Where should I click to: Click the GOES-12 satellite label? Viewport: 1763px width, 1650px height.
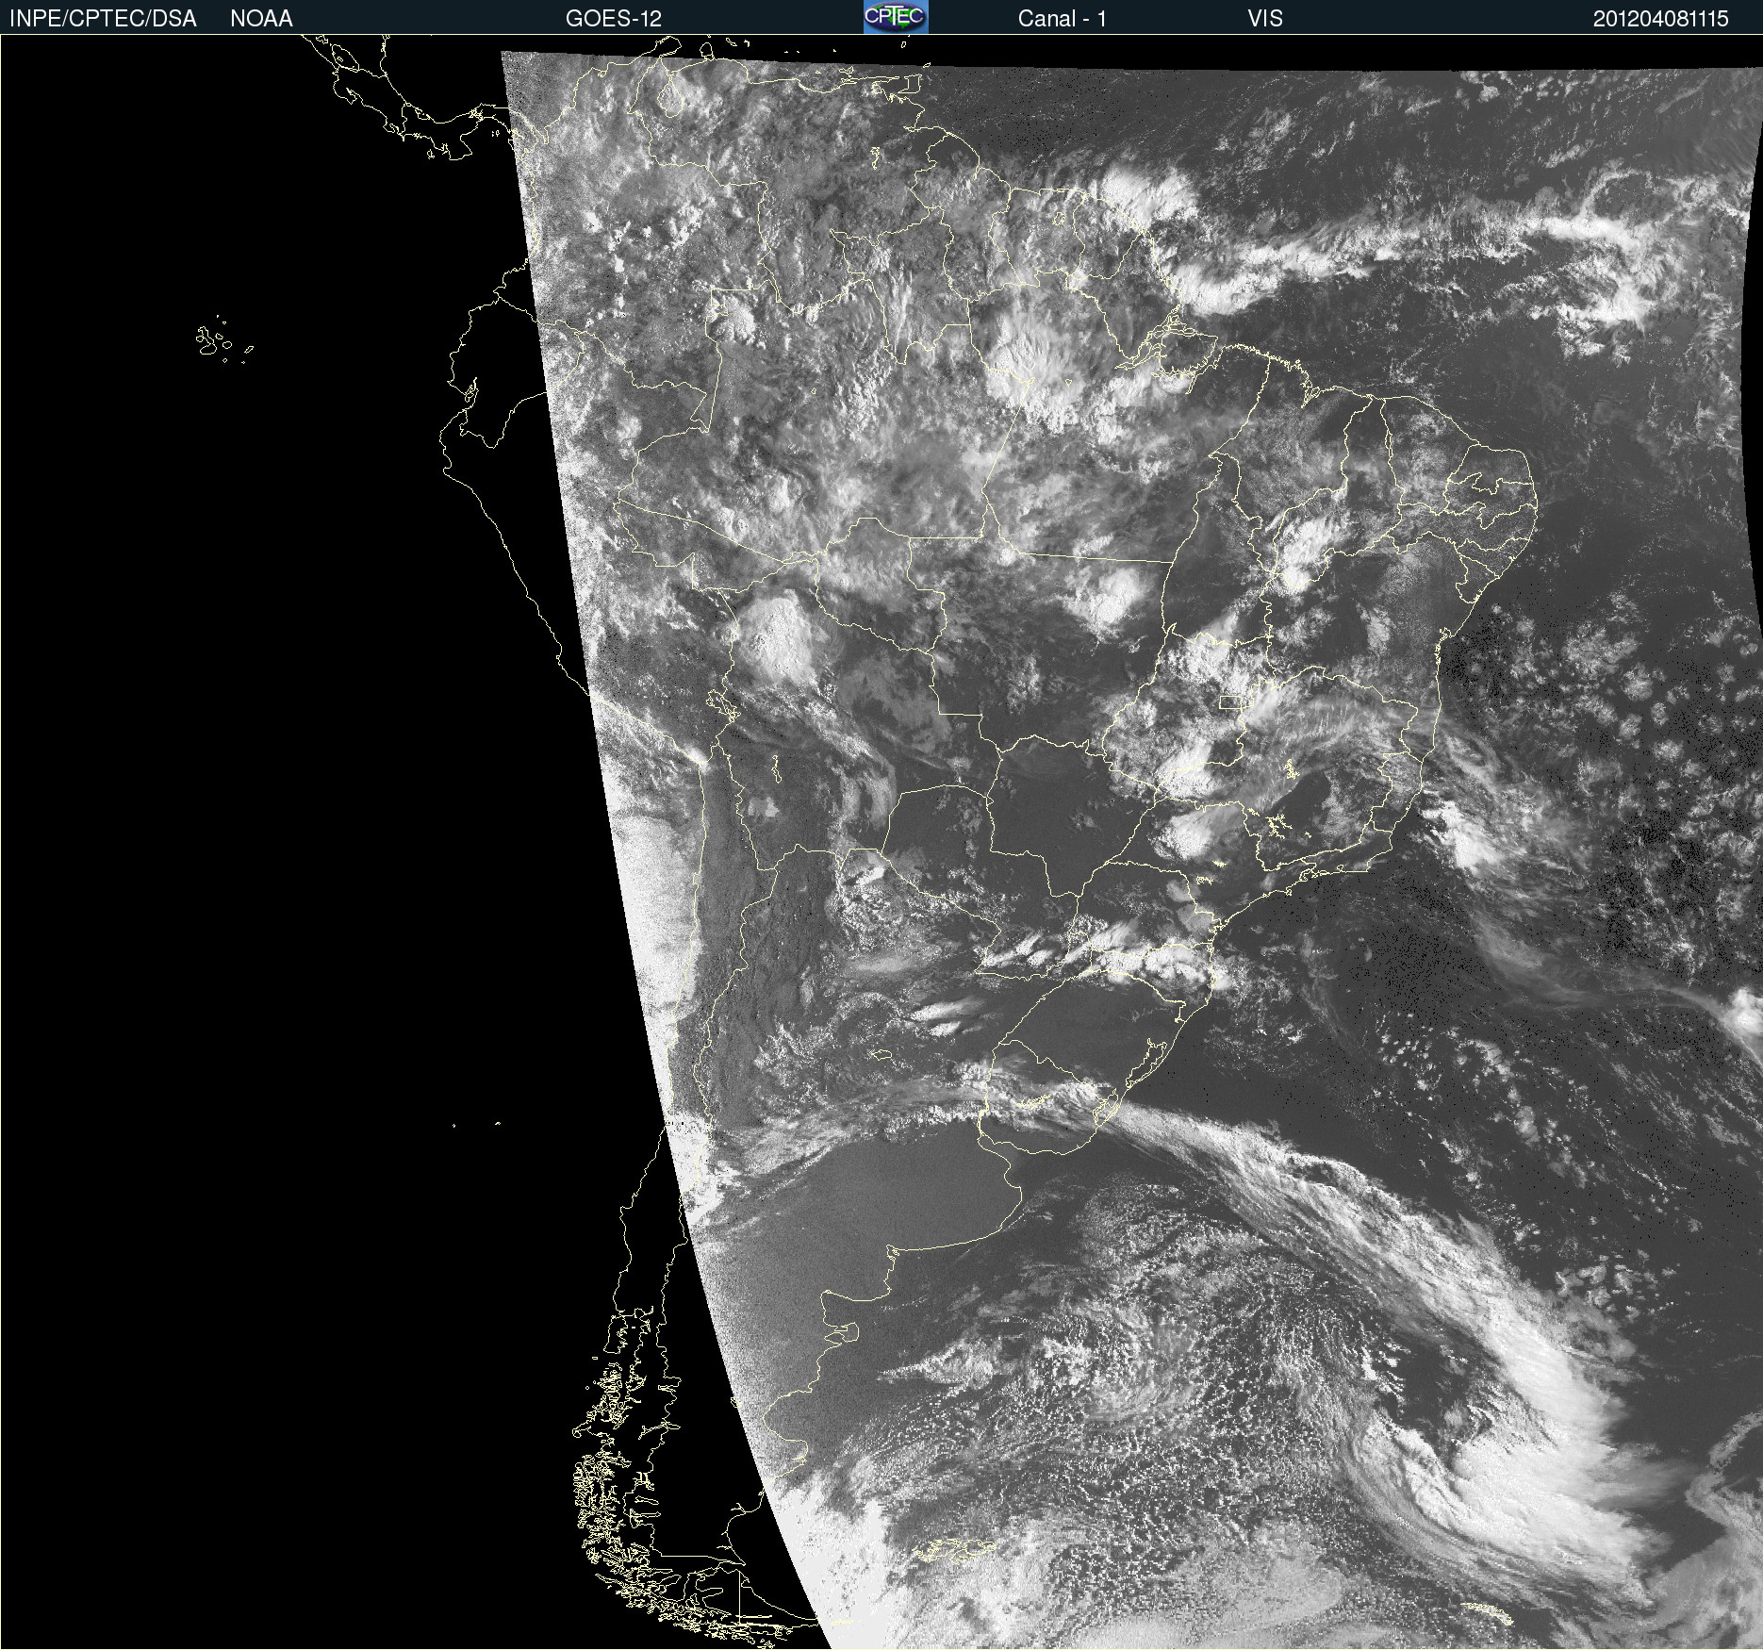(x=614, y=19)
